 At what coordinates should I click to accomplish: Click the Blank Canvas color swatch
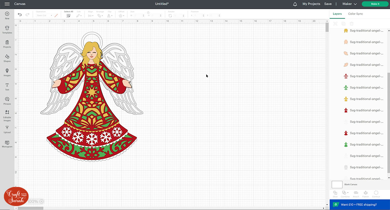coord(337,184)
